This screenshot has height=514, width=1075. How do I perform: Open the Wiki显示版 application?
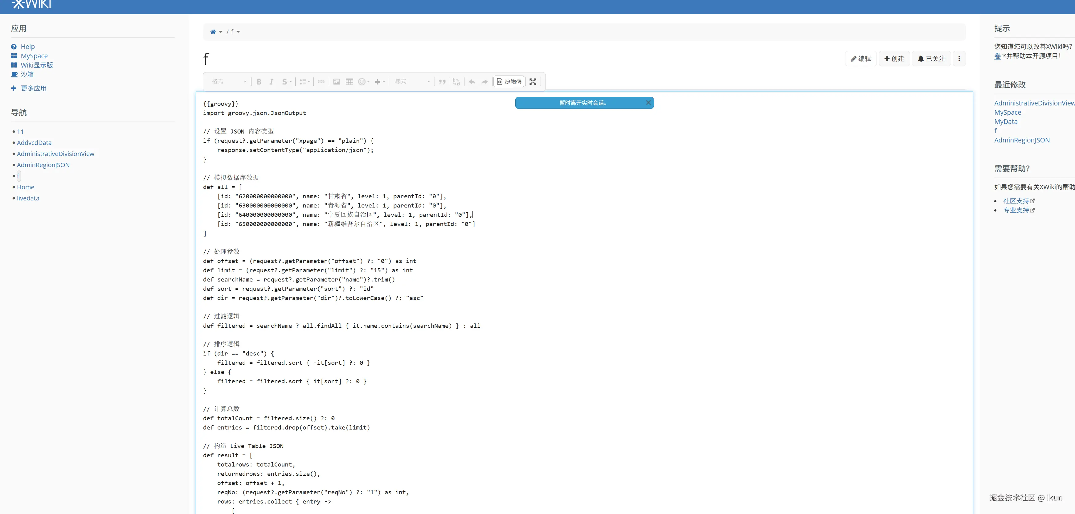(x=37, y=65)
